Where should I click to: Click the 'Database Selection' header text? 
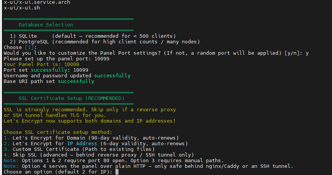pyautogui.click(x=46, y=25)
